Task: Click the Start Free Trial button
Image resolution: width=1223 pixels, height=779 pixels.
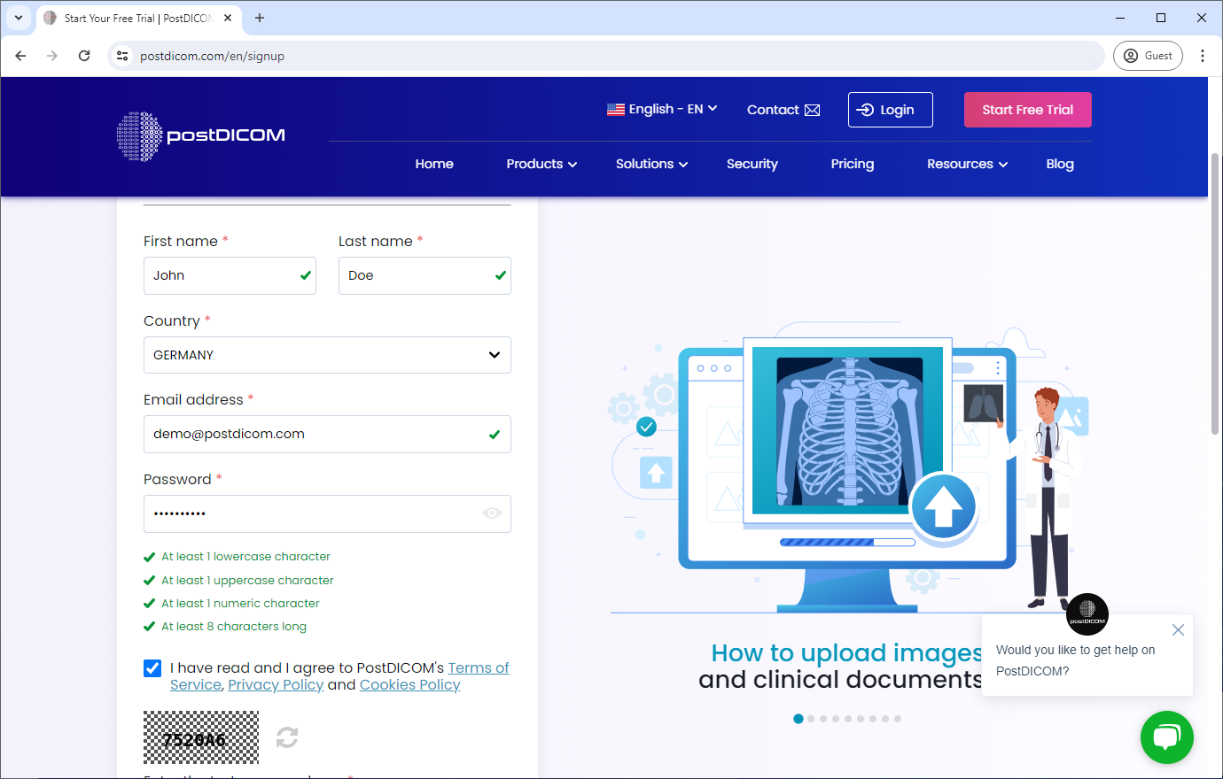Action: tap(1027, 109)
